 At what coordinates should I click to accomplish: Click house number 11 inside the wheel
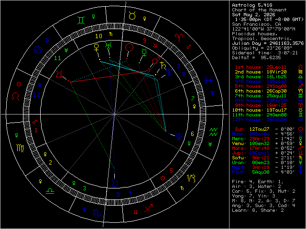(x=57, y=58)
